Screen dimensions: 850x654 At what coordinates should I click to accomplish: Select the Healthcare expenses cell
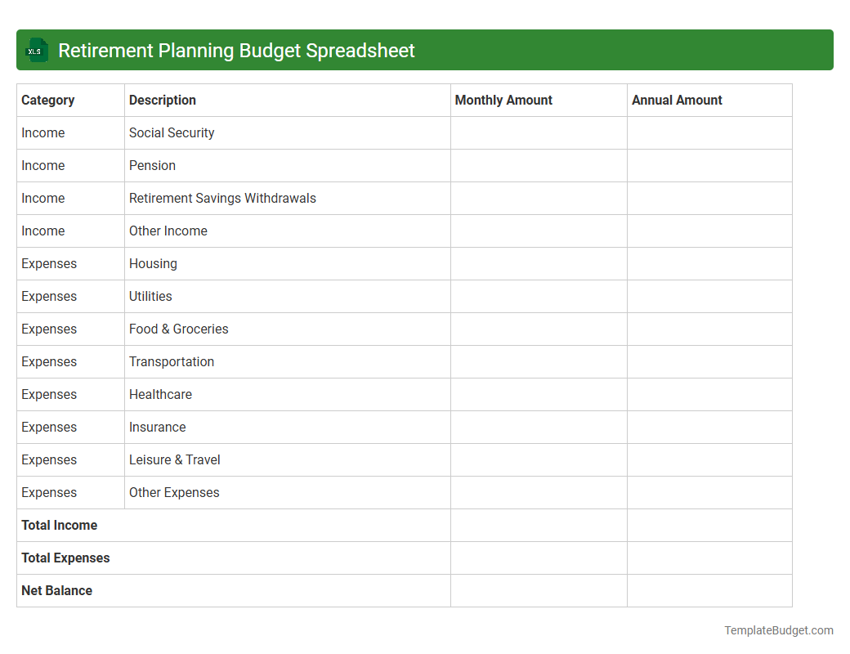(160, 394)
